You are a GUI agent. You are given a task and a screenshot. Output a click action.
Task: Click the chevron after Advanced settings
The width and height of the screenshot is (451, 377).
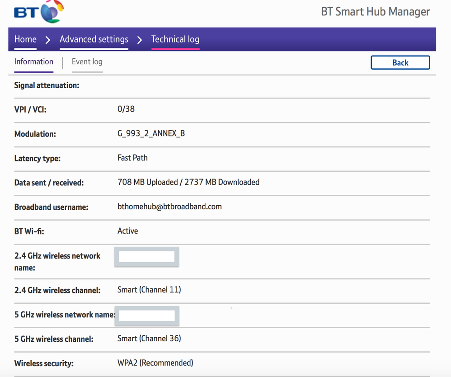pyautogui.click(x=140, y=40)
